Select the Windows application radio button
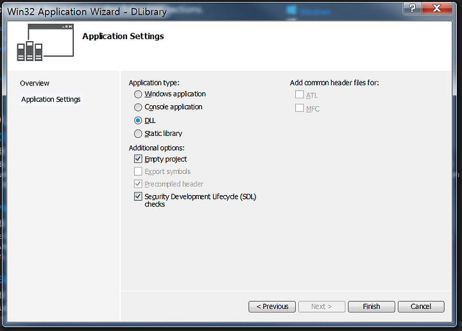462x331 pixels. click(138, 94)
